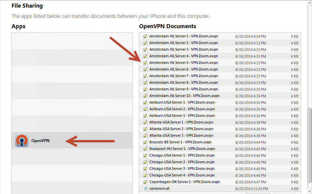
Task: Click file icon for Amsterdam-NL Server 7
Action: [x=145, y=76]
